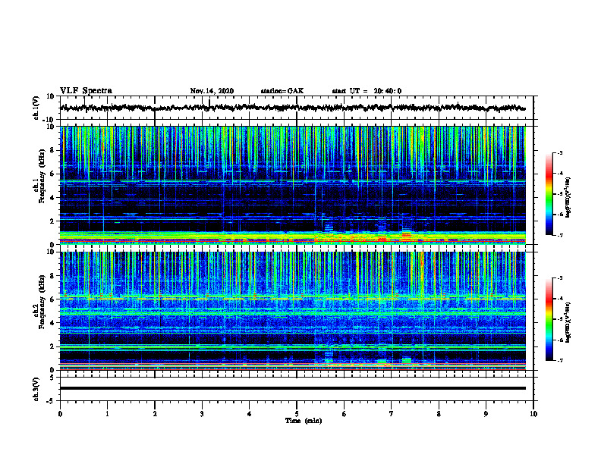This screenshot has width=601, height=464.
Task: Click the ch.3 flat black voltage trace
Action: click(292, 388)
